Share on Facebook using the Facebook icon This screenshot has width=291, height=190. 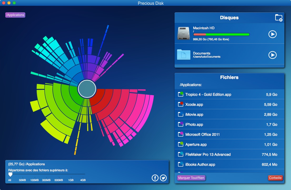click(x=155, y=178)
